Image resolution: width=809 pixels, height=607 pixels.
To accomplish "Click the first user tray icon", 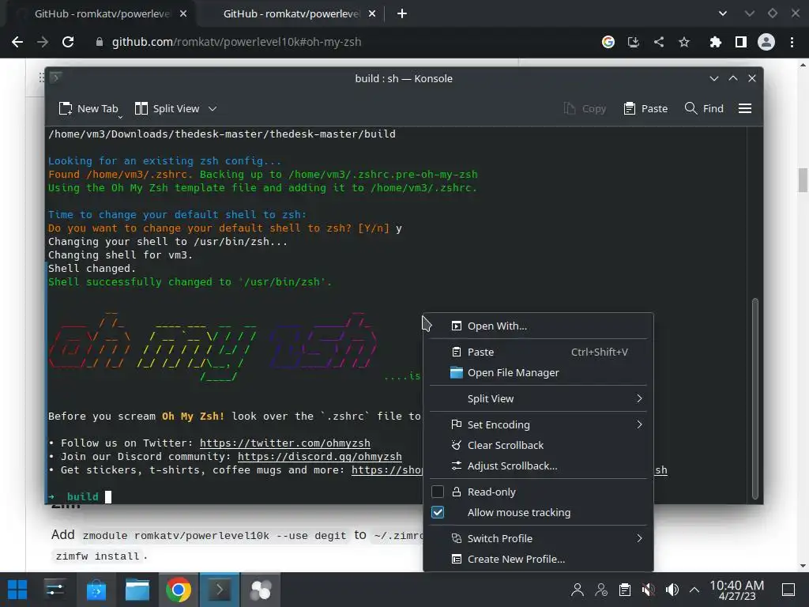I will (578, 590).
